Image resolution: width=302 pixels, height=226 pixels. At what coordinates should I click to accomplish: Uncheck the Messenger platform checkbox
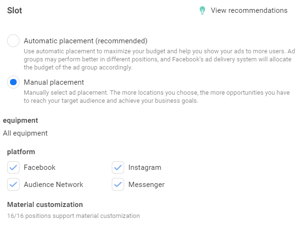pos(118,185)
